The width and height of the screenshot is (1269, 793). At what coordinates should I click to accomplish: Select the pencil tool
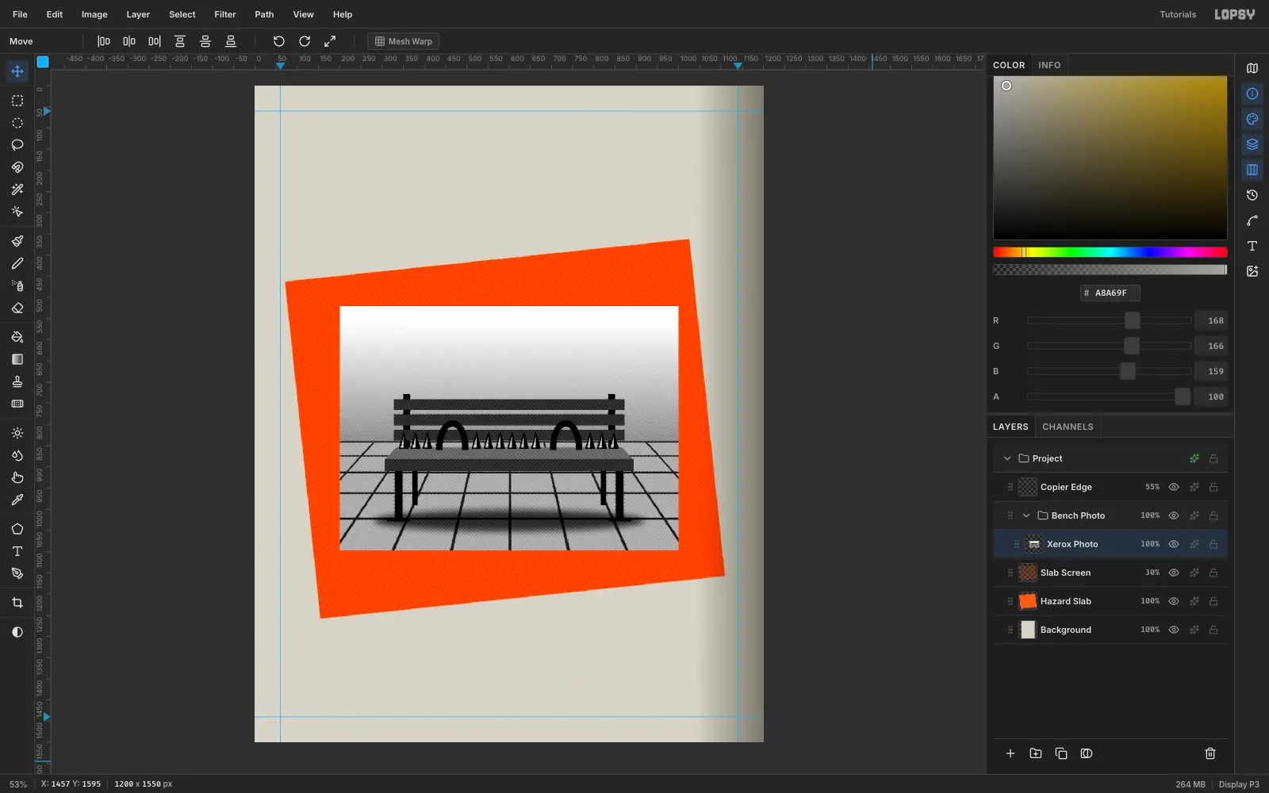click(x=17, y=263)
